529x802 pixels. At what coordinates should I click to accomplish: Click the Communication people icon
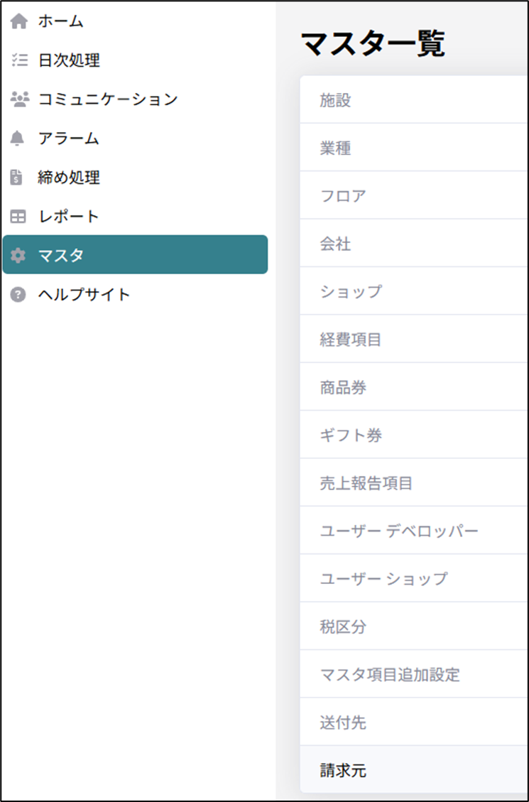click(18, 99)
